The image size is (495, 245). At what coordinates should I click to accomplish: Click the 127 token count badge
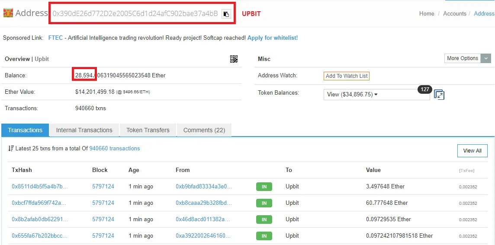(x=425, y=89)
